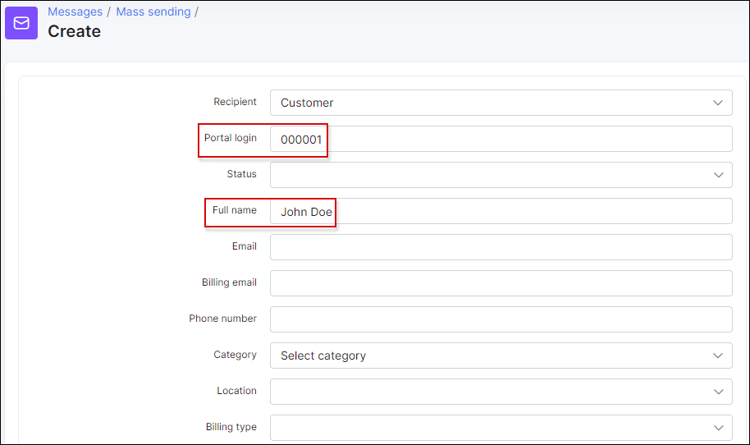Screen dimensions: 750x445
Task: Click the Location chevron arrow
Action: click(x=718, y=392)
